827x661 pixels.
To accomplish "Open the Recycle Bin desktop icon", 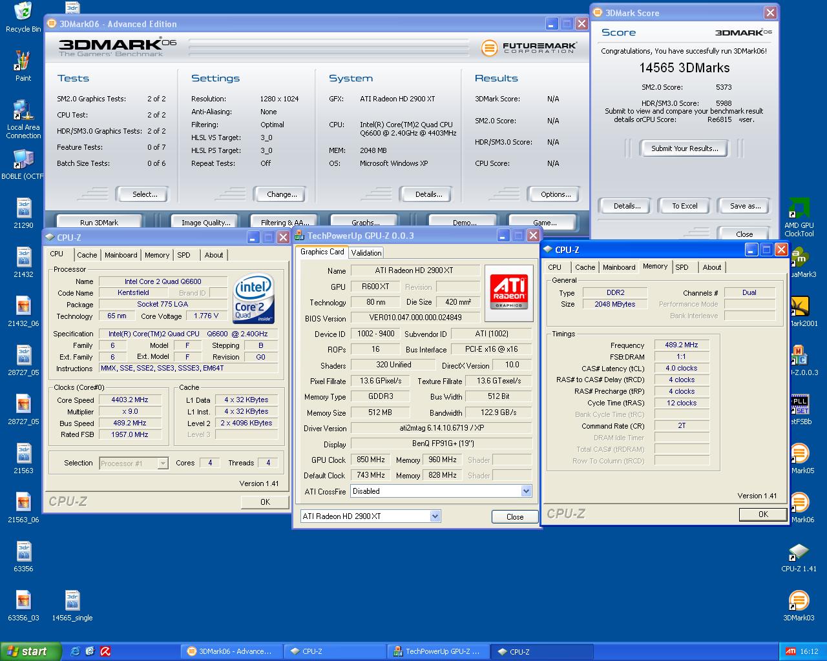I will 23,17.
